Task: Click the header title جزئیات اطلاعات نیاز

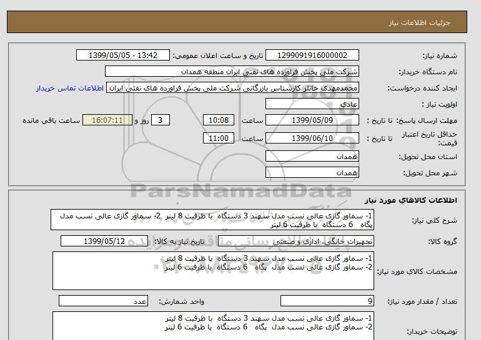Action: pos(419,22)
